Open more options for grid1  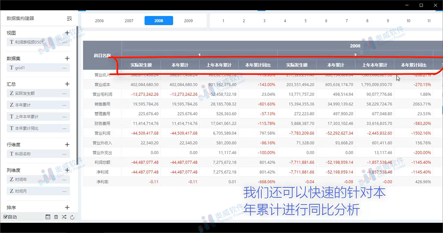pyautogui.click(x=65, y=68)
